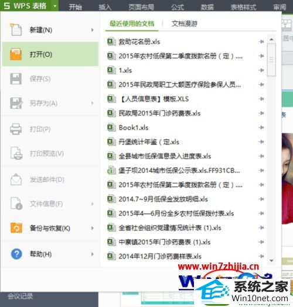Switch to 文档漫游 tab
Viewport: 293px width, 307px height.
point(184,24)
